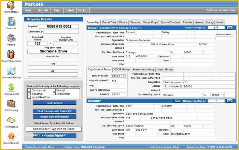Click the Find toolbar button
239x150 pixels.
pyautogui.click(x=57, y=10)
